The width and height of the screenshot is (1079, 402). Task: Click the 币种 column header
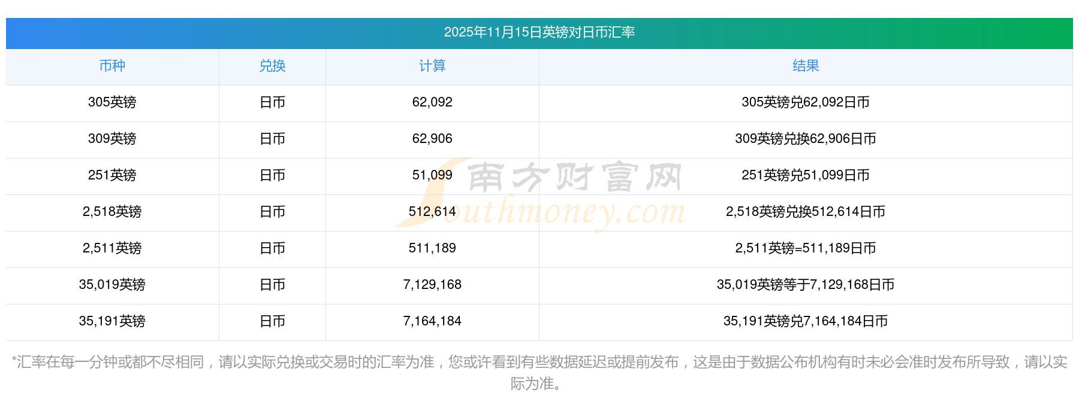point(112,66)
